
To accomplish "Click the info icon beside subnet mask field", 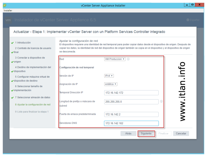I will (x=162, y=101).
